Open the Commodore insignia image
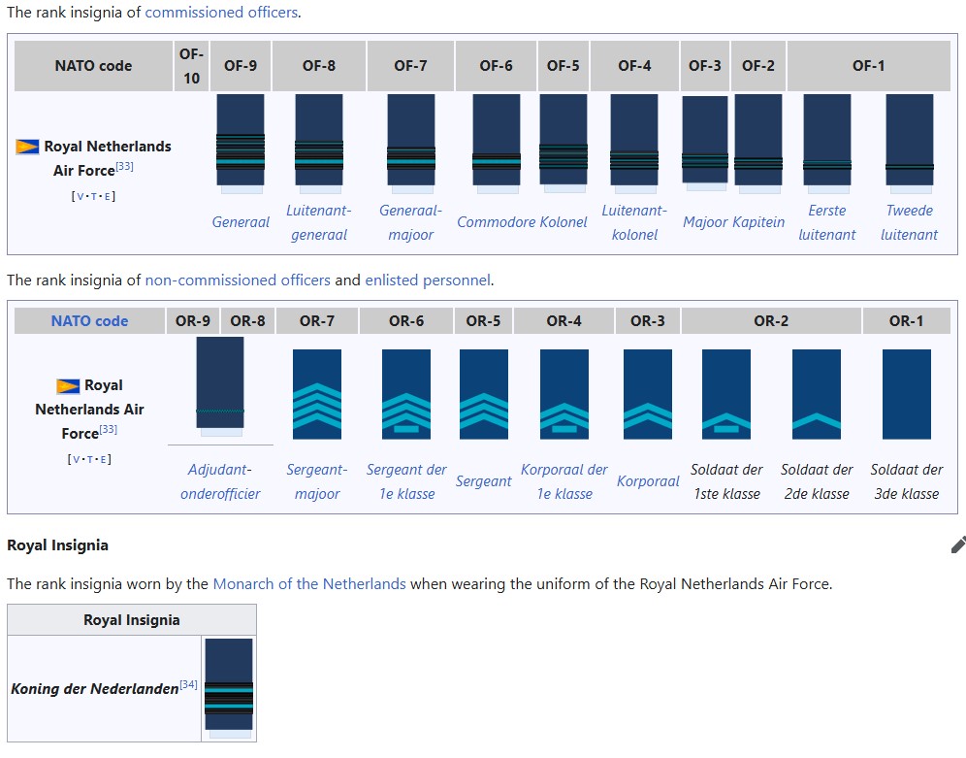 pos(497,145)
